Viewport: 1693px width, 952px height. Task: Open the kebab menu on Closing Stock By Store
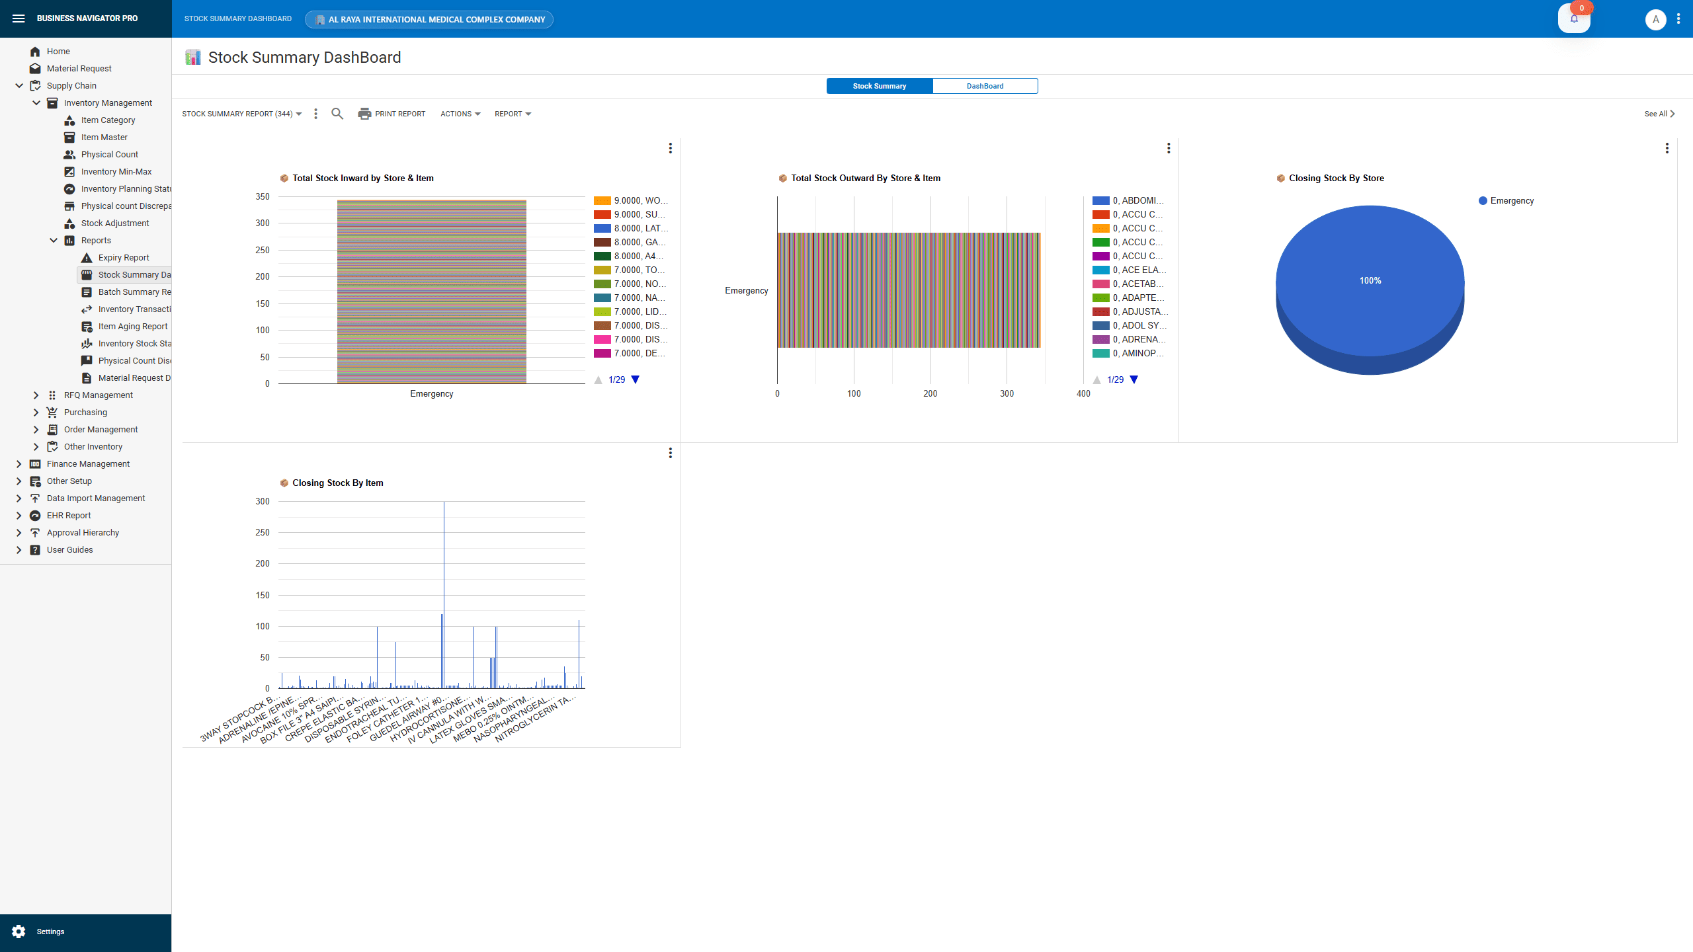coord(1667,149)
